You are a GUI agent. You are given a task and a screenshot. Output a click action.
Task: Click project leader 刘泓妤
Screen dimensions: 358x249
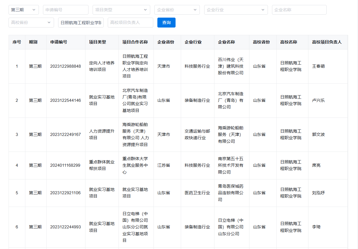point(318,193)
